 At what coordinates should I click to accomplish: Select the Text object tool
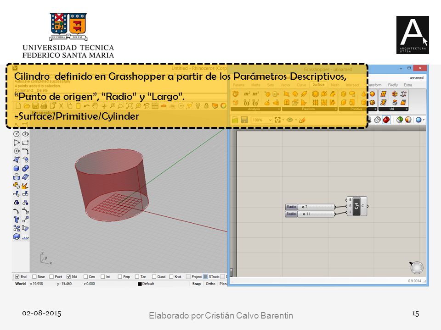coord(17,220)
